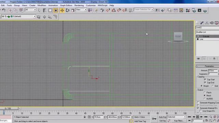Viewport: 219px width, 123px height.
Task: Select the NURBS output radio button
Action: [205, 99]
